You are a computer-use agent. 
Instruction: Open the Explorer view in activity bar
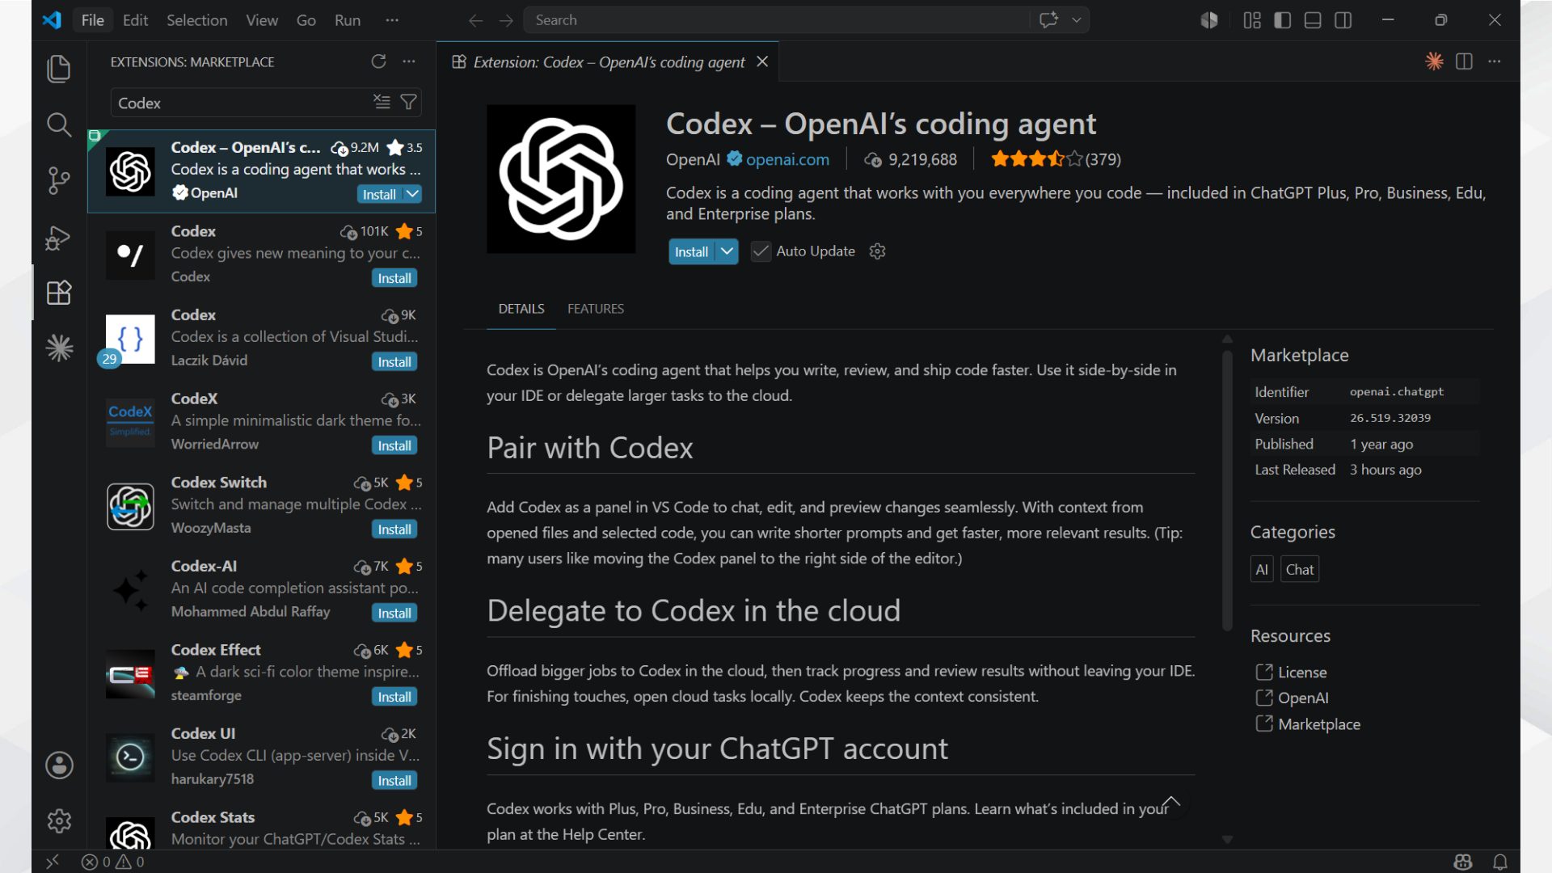(x=59, y=69)
